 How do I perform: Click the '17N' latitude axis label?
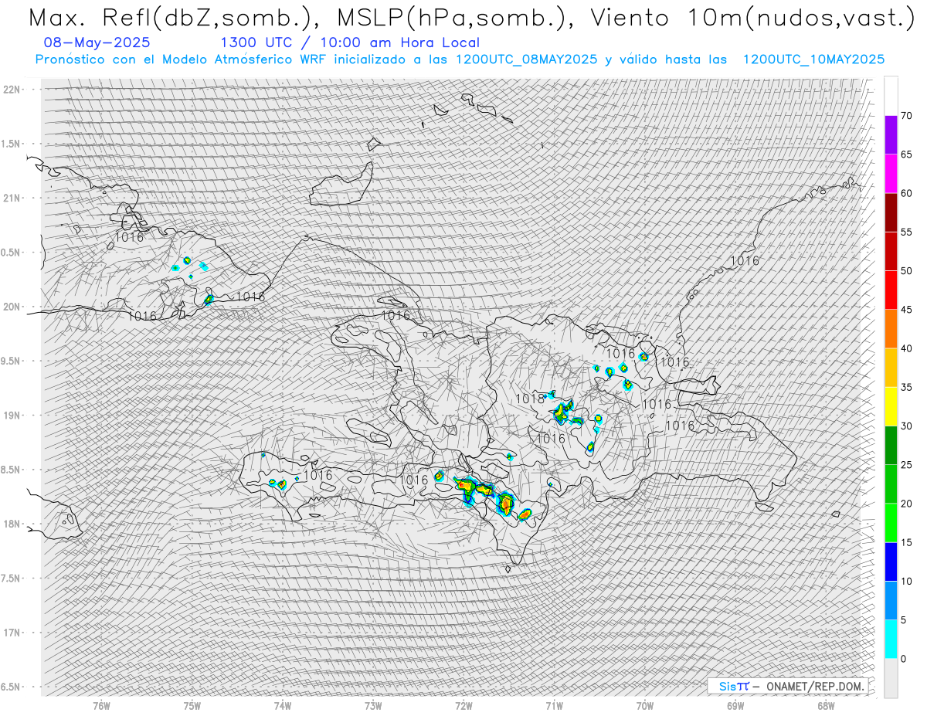[x=11, y=633]
